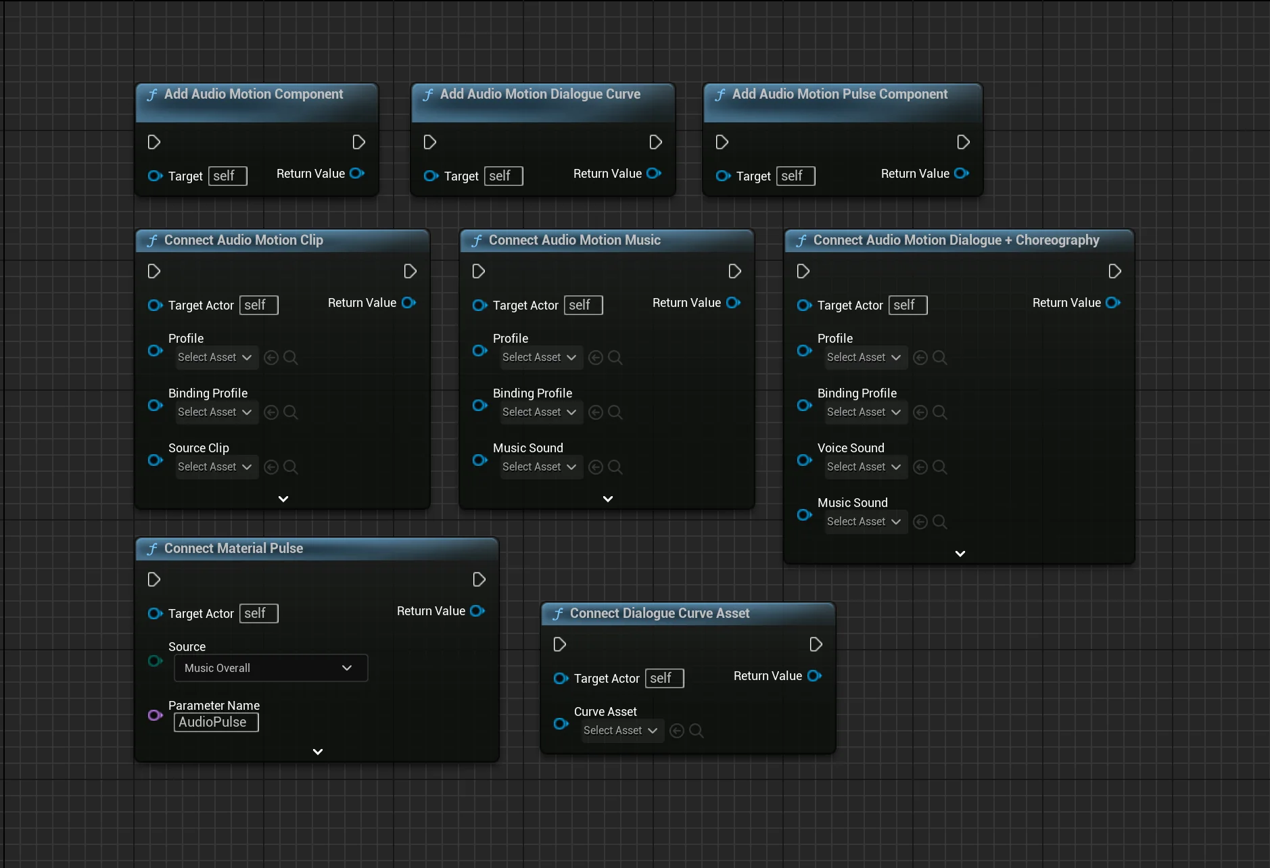Expand advanced pins on Connect Audio Motion Clip
The width and height of the screenshot is (1270, 868).
click(283, 499)
